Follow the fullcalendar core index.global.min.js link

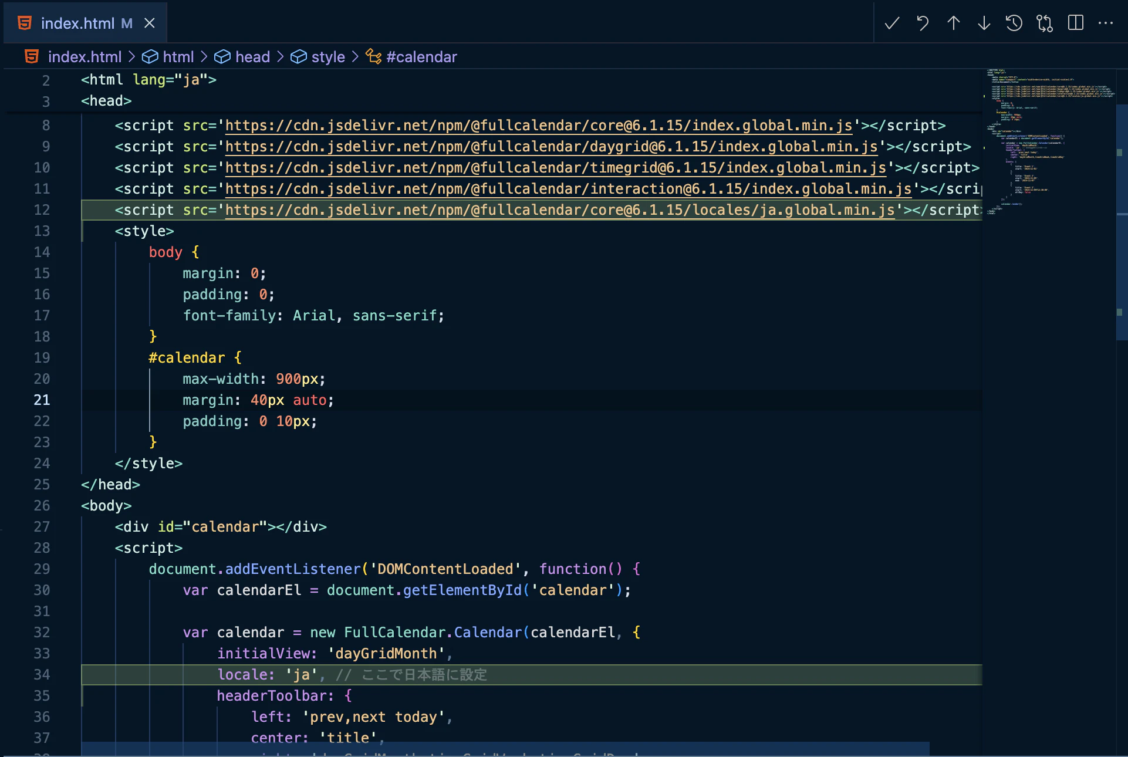539,126
